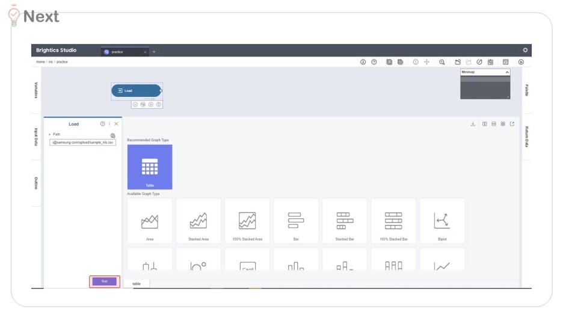Open the question mark help toolbar icon

374,62
